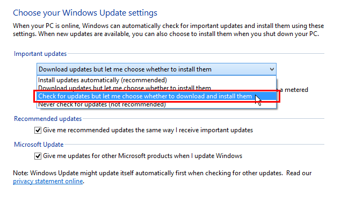Click the 'Read our' text before privacy link

[x=299, y=173]
